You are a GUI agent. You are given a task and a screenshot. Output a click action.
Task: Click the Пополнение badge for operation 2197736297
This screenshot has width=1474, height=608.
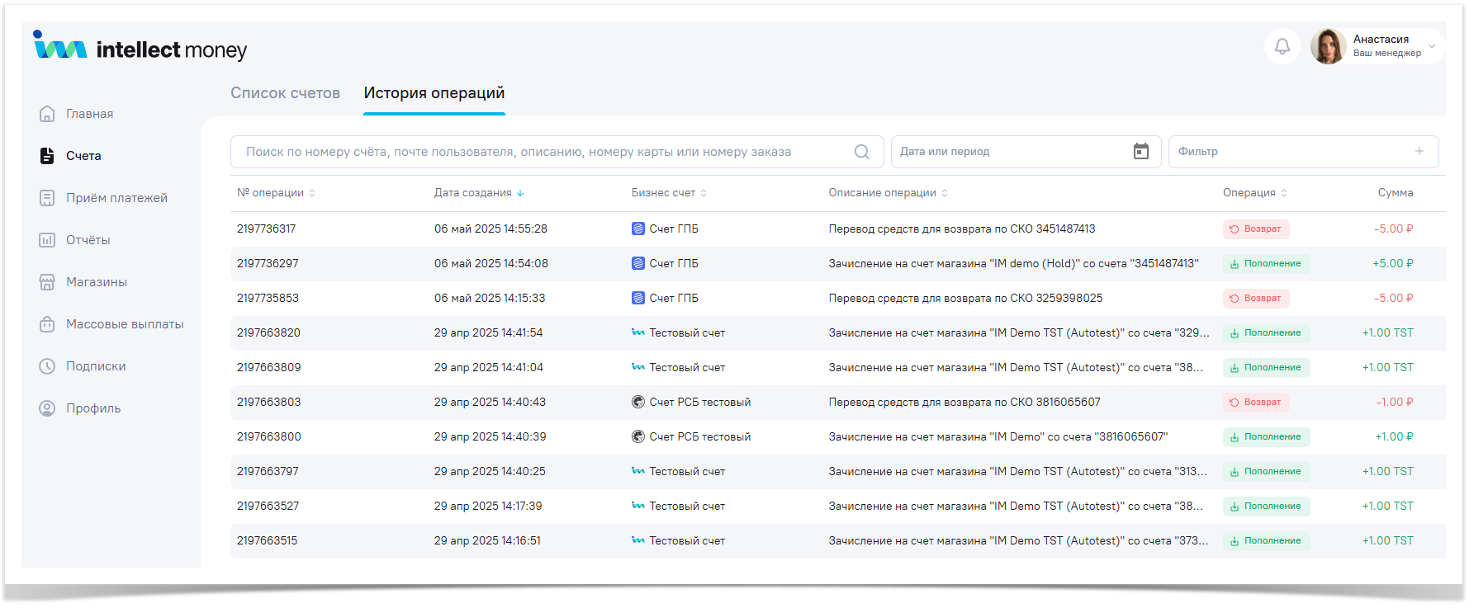click(1265, 264)
